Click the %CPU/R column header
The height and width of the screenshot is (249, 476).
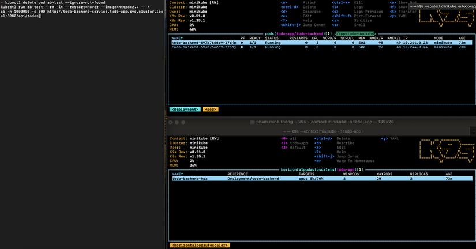coord(329,38)
